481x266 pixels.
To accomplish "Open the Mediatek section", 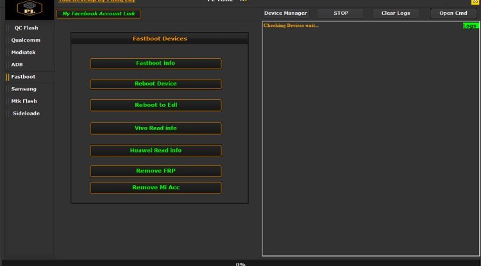I will coord(30,53).
